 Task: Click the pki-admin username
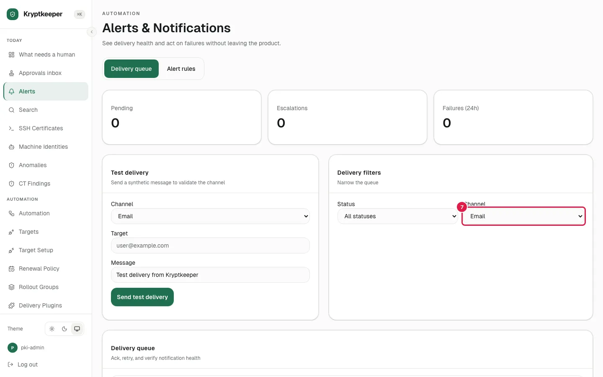33,348
